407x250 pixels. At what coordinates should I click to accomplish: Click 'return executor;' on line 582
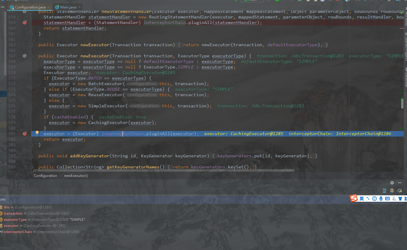[65, 139]
